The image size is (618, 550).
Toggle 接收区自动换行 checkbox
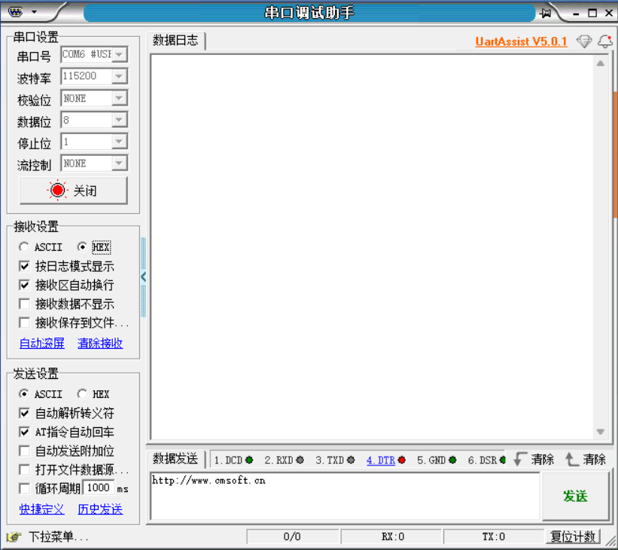pyautogui.click(x=24, y=285)
